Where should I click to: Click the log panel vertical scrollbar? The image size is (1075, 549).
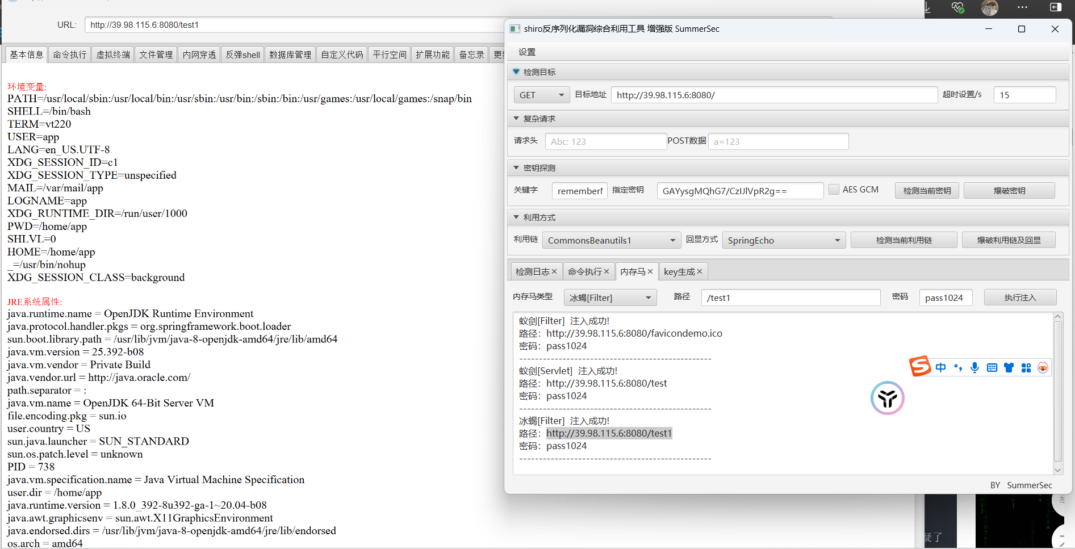point(1057,392)
